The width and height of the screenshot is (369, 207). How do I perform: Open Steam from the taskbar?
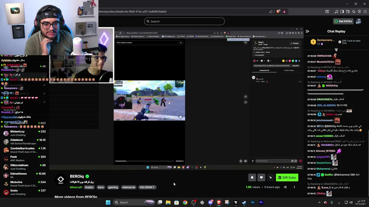[x=244, y=202]
